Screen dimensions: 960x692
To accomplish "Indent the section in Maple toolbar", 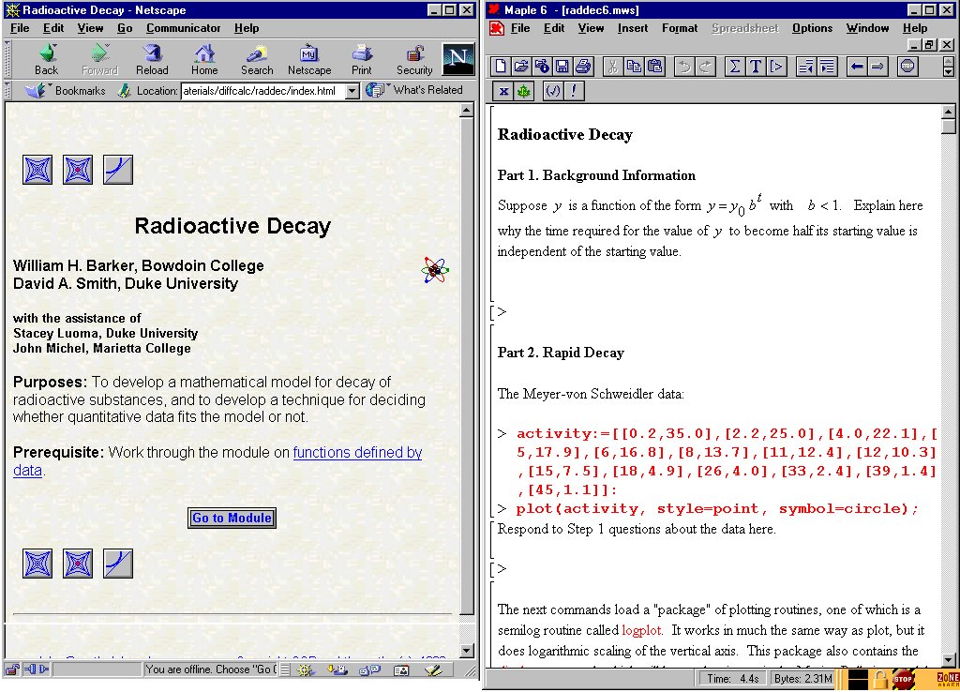I will (827, 67).
